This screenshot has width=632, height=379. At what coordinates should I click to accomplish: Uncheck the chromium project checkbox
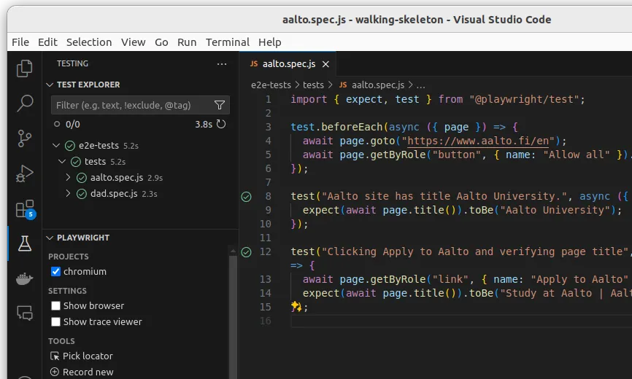pyautogui.click(x=55, y=272)
